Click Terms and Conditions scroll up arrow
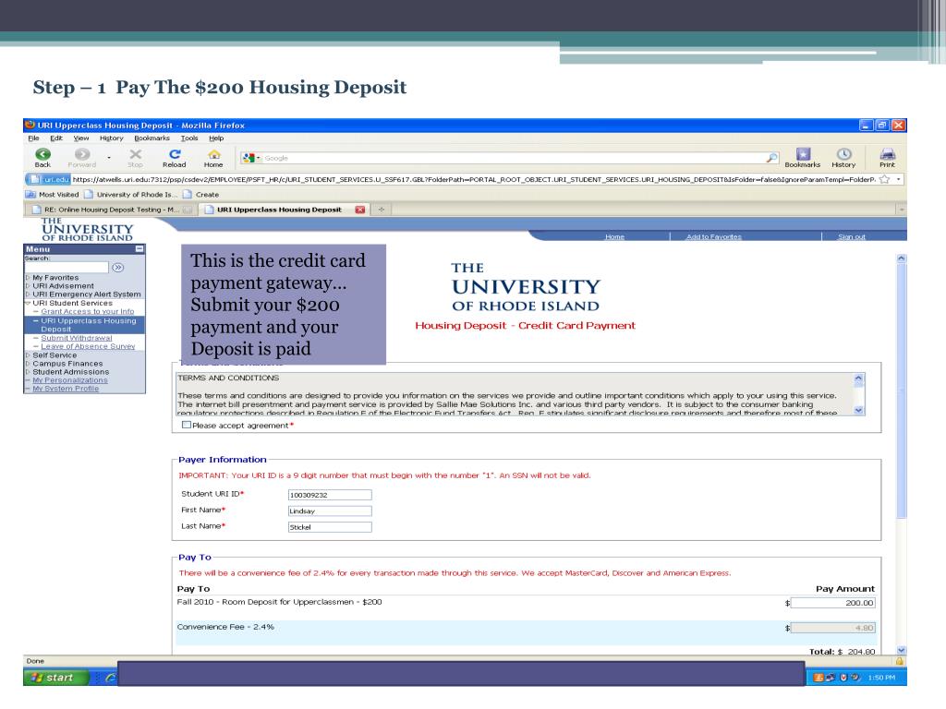946x709 pixels. coord(858,378)
